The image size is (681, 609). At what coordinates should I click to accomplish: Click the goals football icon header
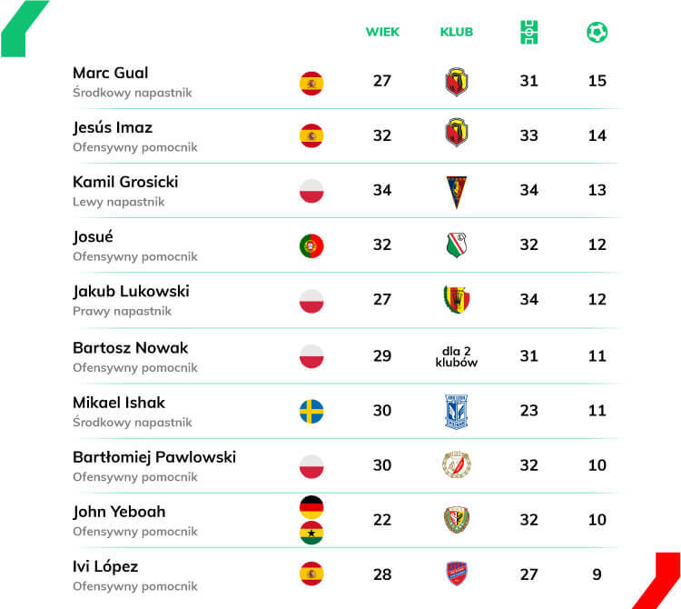(597, 32)
